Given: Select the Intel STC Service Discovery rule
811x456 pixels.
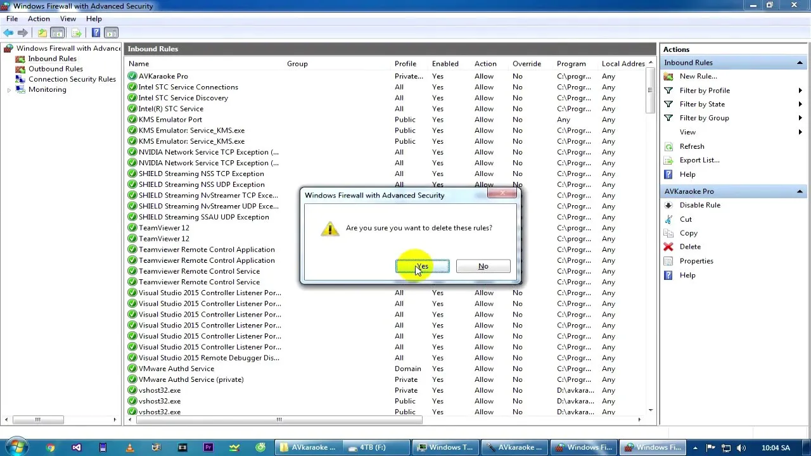Looking at the screenshot, I should tap(183, 98).
